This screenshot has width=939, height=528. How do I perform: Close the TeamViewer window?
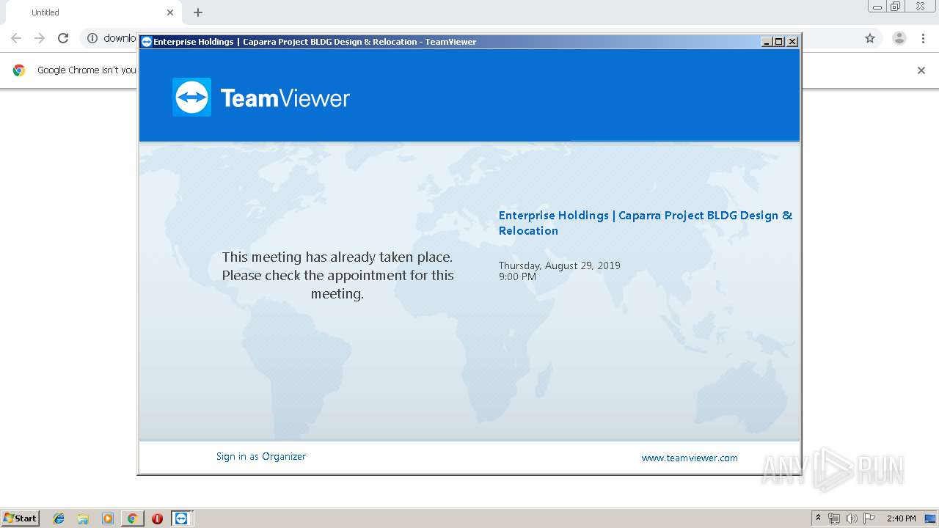(x=792, y=42)
